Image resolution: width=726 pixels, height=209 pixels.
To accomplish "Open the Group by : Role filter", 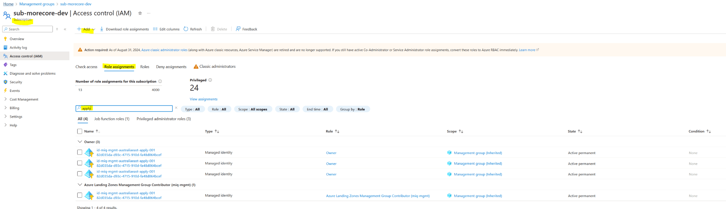I will [353, 109].
